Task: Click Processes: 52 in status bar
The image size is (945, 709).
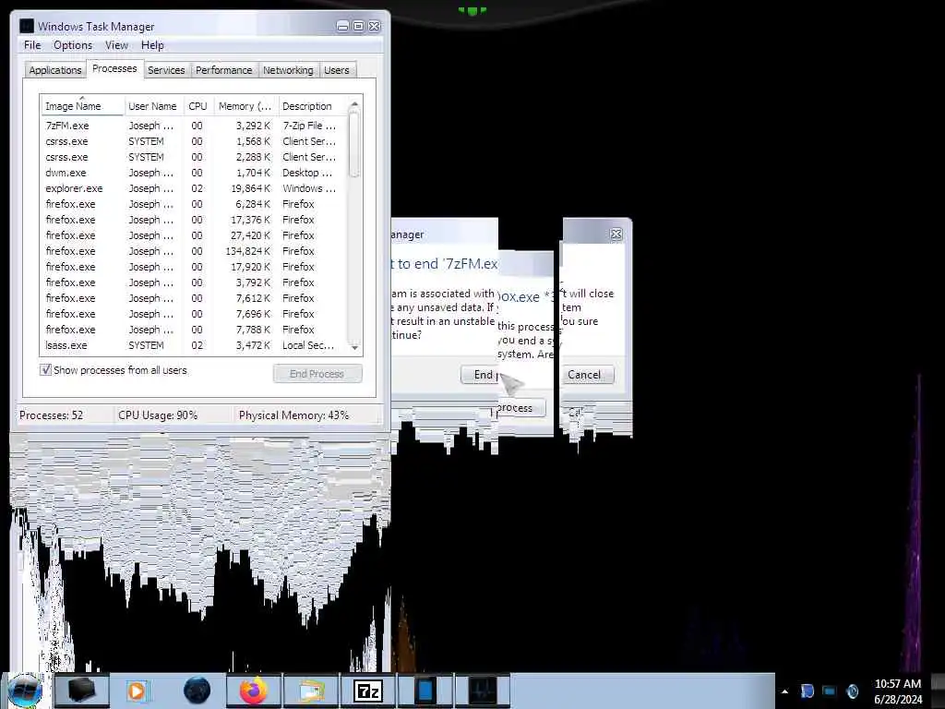Action: [x=52, y=415]
